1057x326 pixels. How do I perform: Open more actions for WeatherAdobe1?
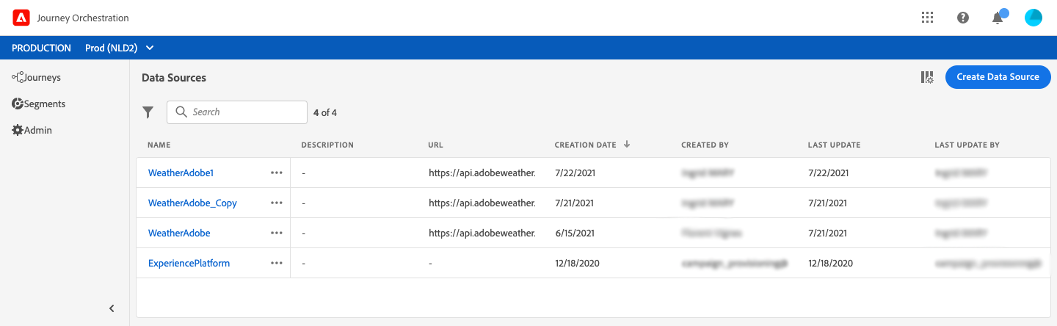(x=277, y=173)
